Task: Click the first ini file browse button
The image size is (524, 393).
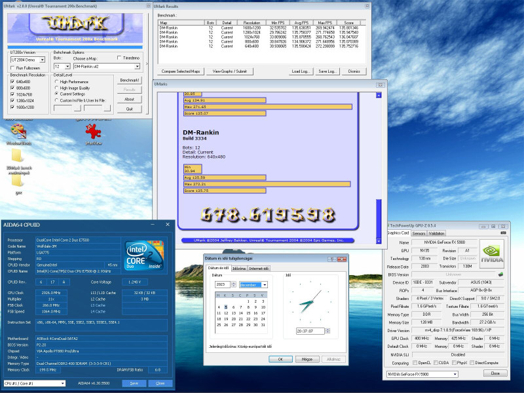Action: coord(77,108)
